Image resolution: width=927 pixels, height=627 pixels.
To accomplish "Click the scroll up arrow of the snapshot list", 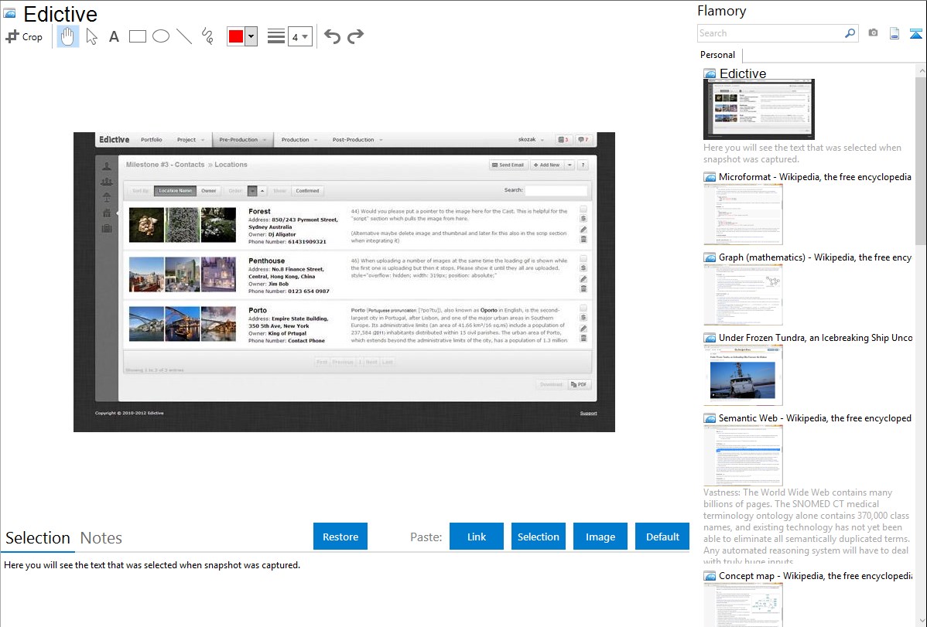I will pyautogui.click(x=921, y=70).
